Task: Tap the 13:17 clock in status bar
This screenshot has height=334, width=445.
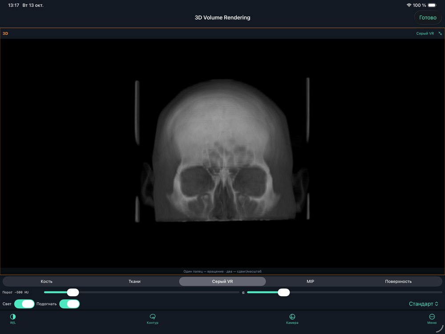Action: [14, 5]
